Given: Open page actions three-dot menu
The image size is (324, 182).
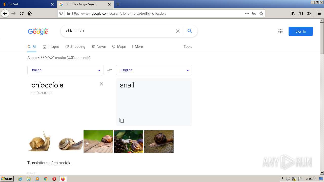Looking at the screenshot, I should pos(247,13).
